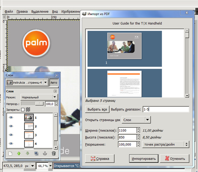Select layer 2 thumbnail in layers list
198x172 pixels.
pyautogui.click(x=29, y=126)
